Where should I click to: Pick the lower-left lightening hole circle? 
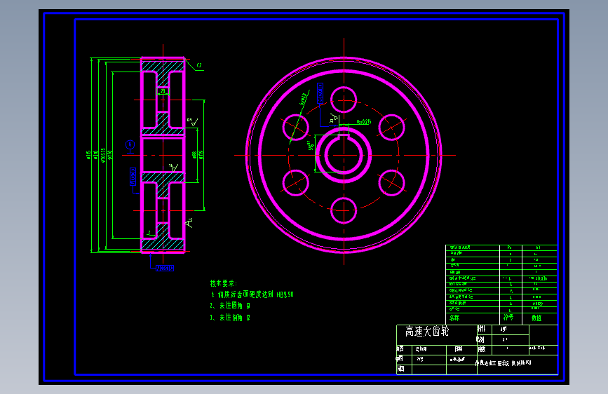click(295, 183)
